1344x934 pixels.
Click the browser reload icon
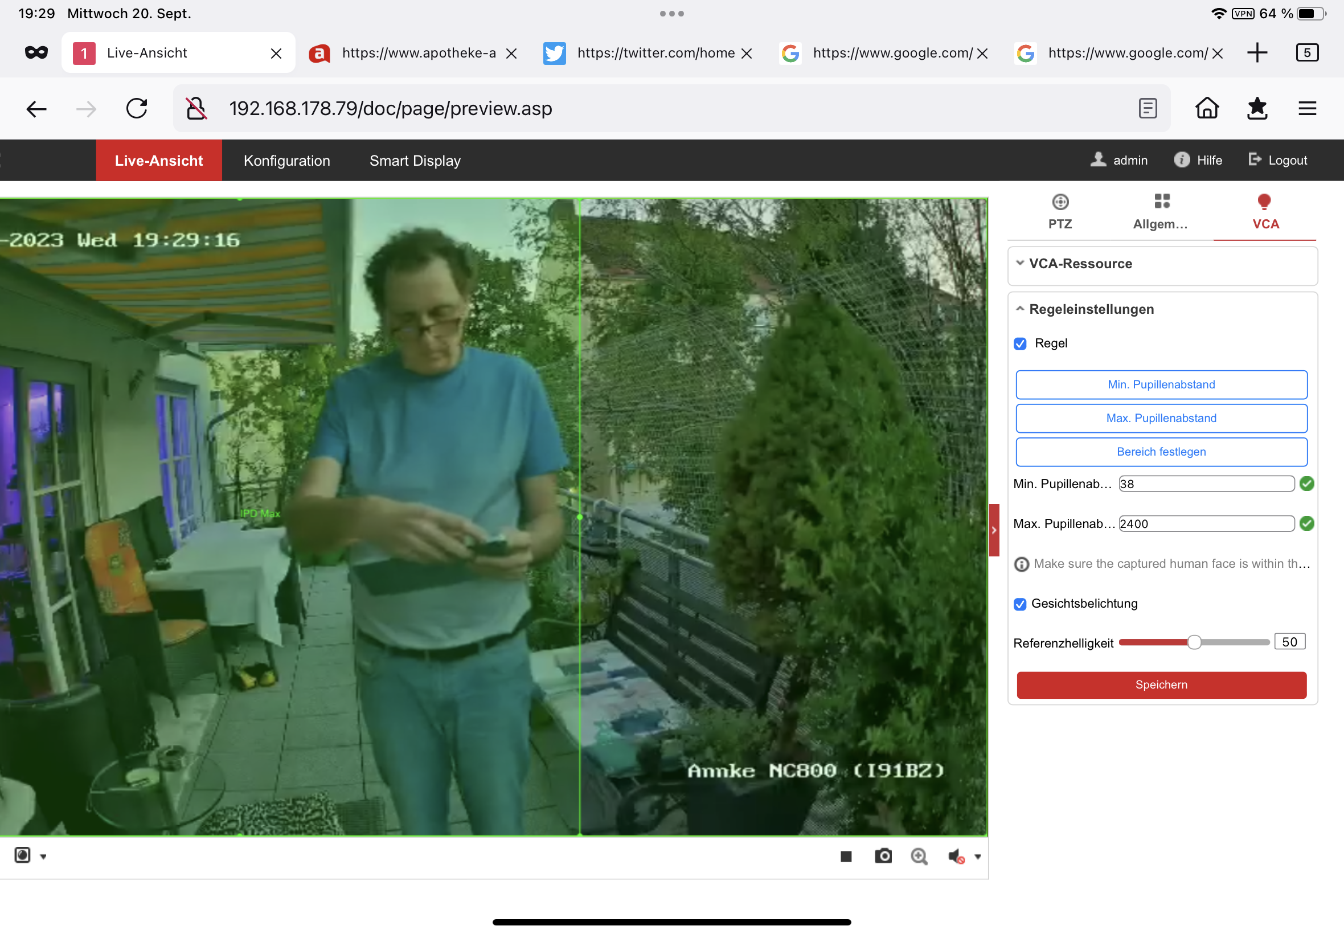(137, 109)
